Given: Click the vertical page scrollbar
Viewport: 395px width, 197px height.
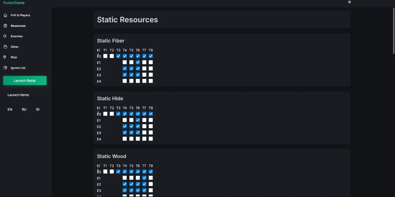Looking at the screenshot, I should click(393, 31).
